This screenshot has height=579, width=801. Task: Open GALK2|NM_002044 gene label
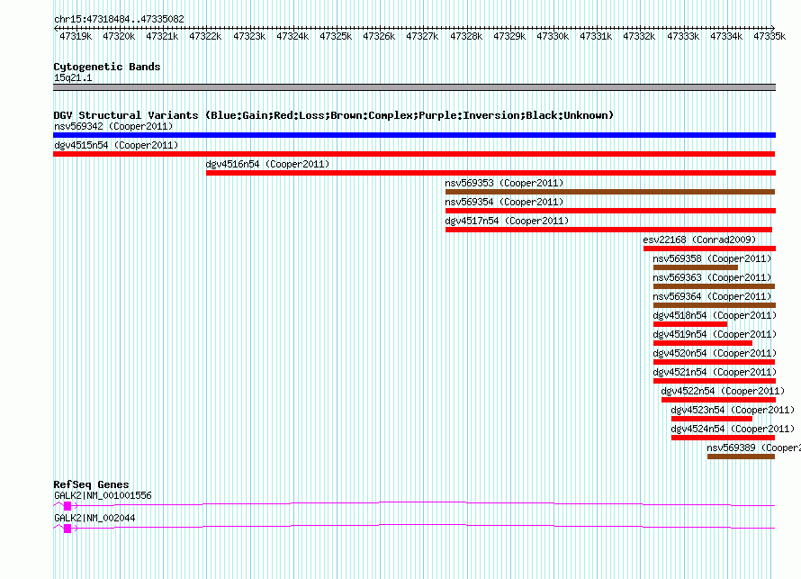[94, 518]
